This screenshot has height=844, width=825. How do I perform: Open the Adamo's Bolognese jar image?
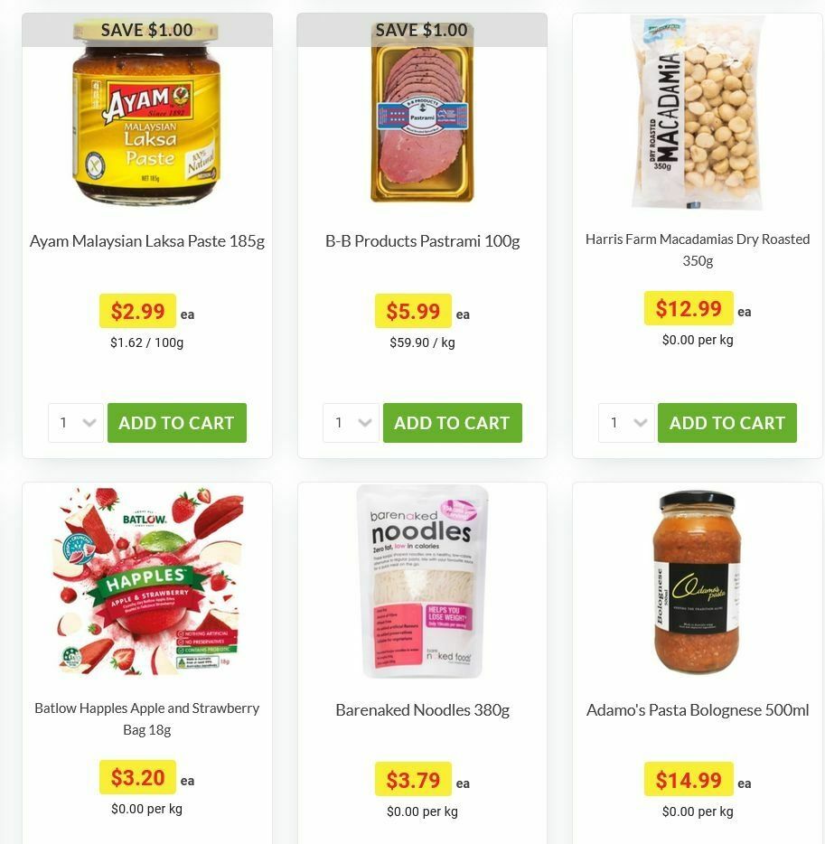(698, 581)
